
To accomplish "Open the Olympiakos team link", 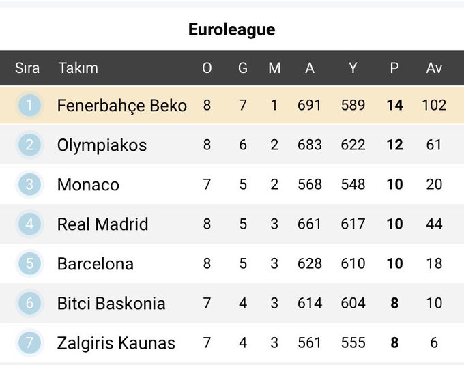I will [x=102, y=145].
